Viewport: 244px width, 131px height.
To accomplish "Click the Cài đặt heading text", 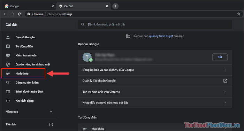I will pyautogui.click(x=12, y=25).
